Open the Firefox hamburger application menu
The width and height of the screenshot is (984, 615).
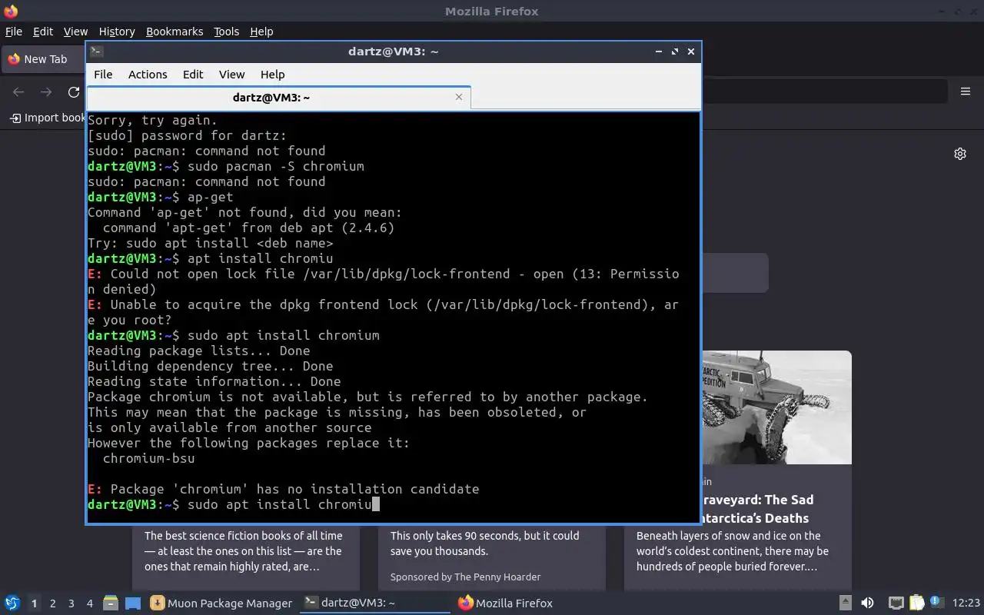pyautogui.click(x=966, y=91)
